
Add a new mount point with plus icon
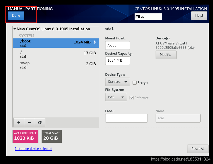[19, 123]
